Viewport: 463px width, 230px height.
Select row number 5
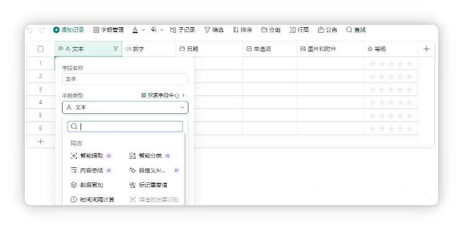(40, 115)
